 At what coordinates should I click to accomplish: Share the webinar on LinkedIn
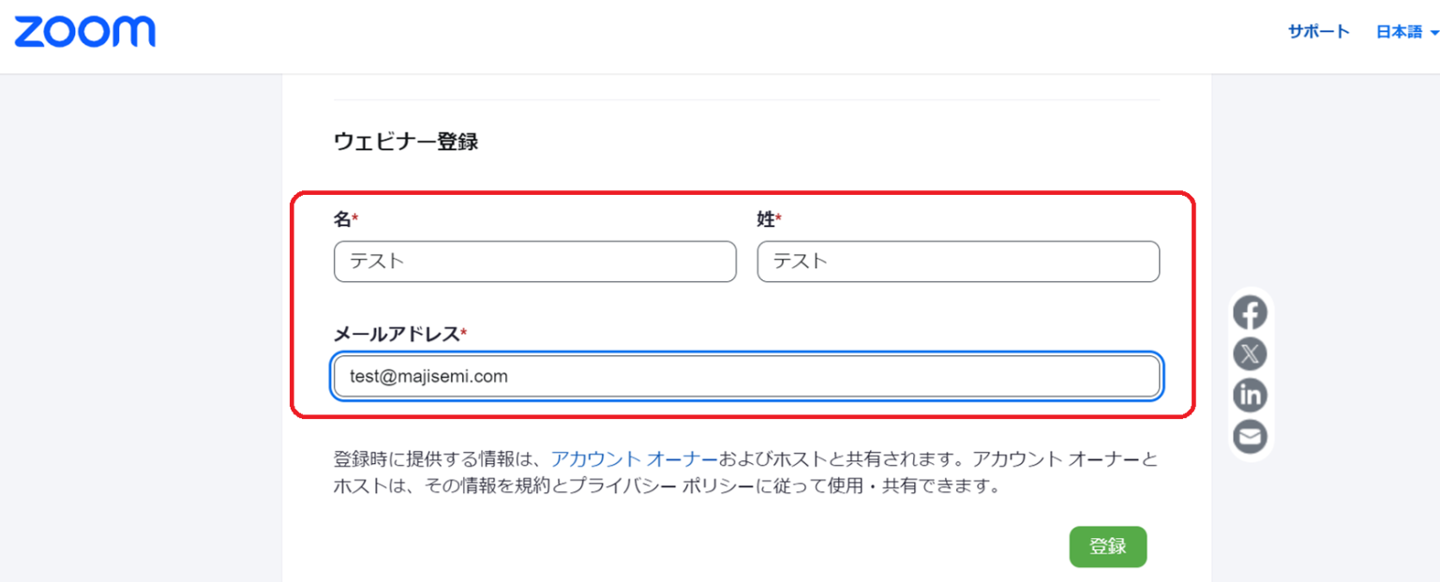click(1250, 395)
